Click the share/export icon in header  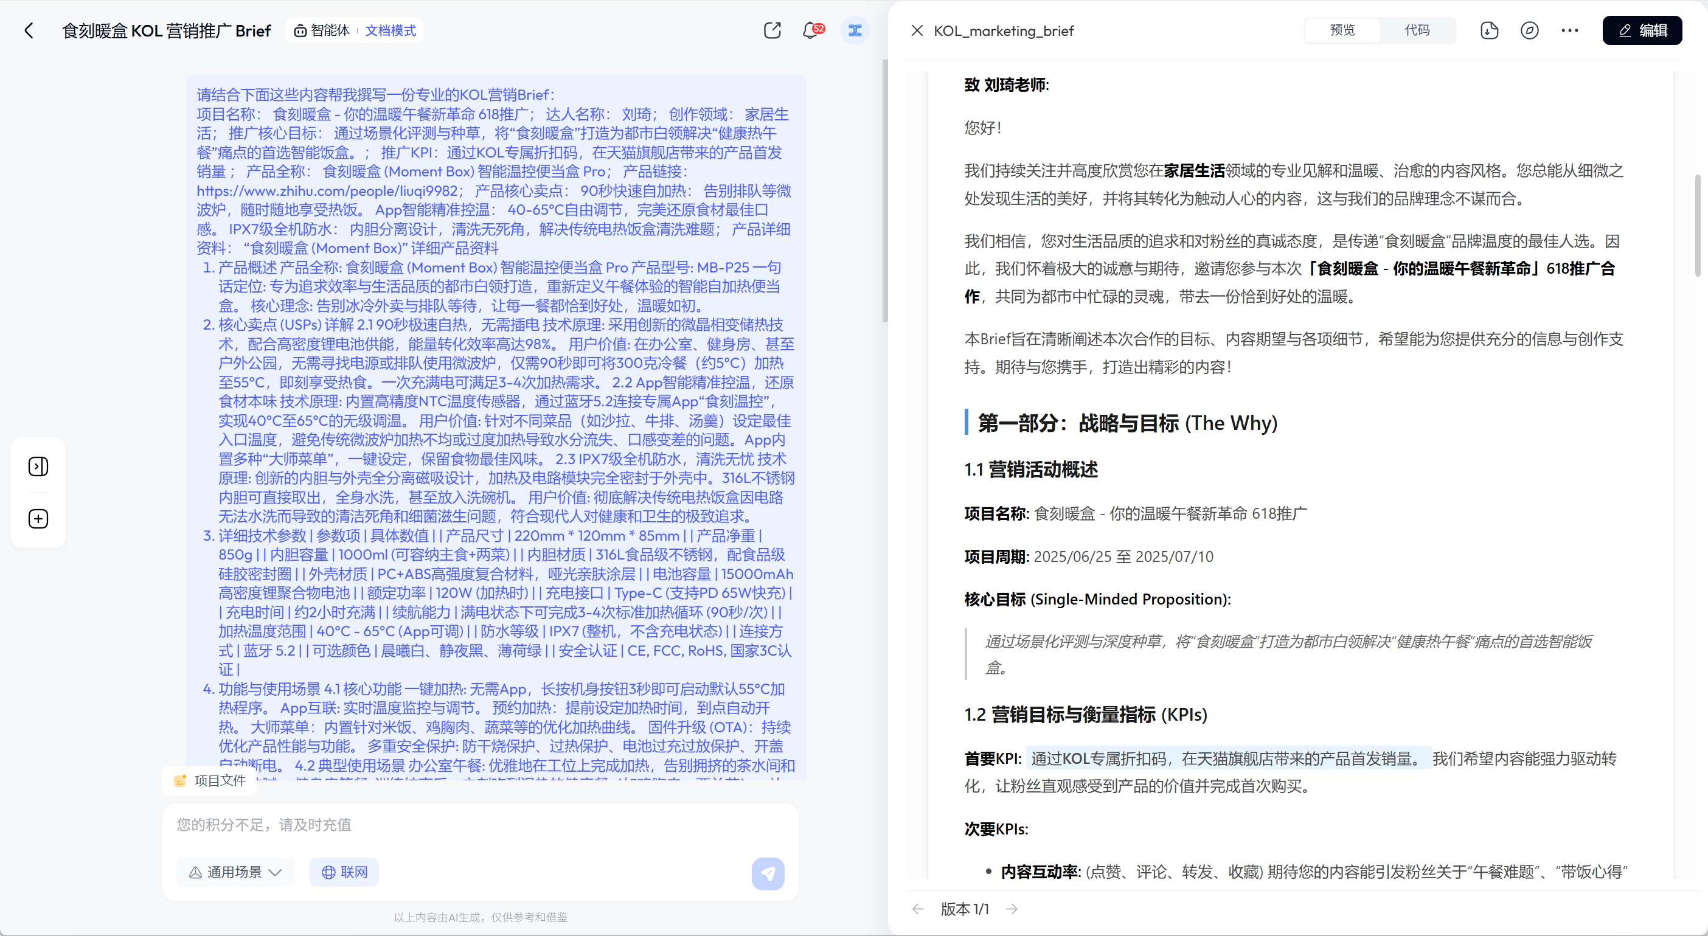(772, 30)
